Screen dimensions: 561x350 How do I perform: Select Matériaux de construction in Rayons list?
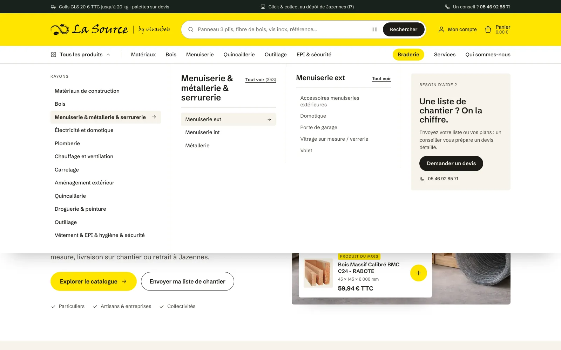click(x=106, y=91)
